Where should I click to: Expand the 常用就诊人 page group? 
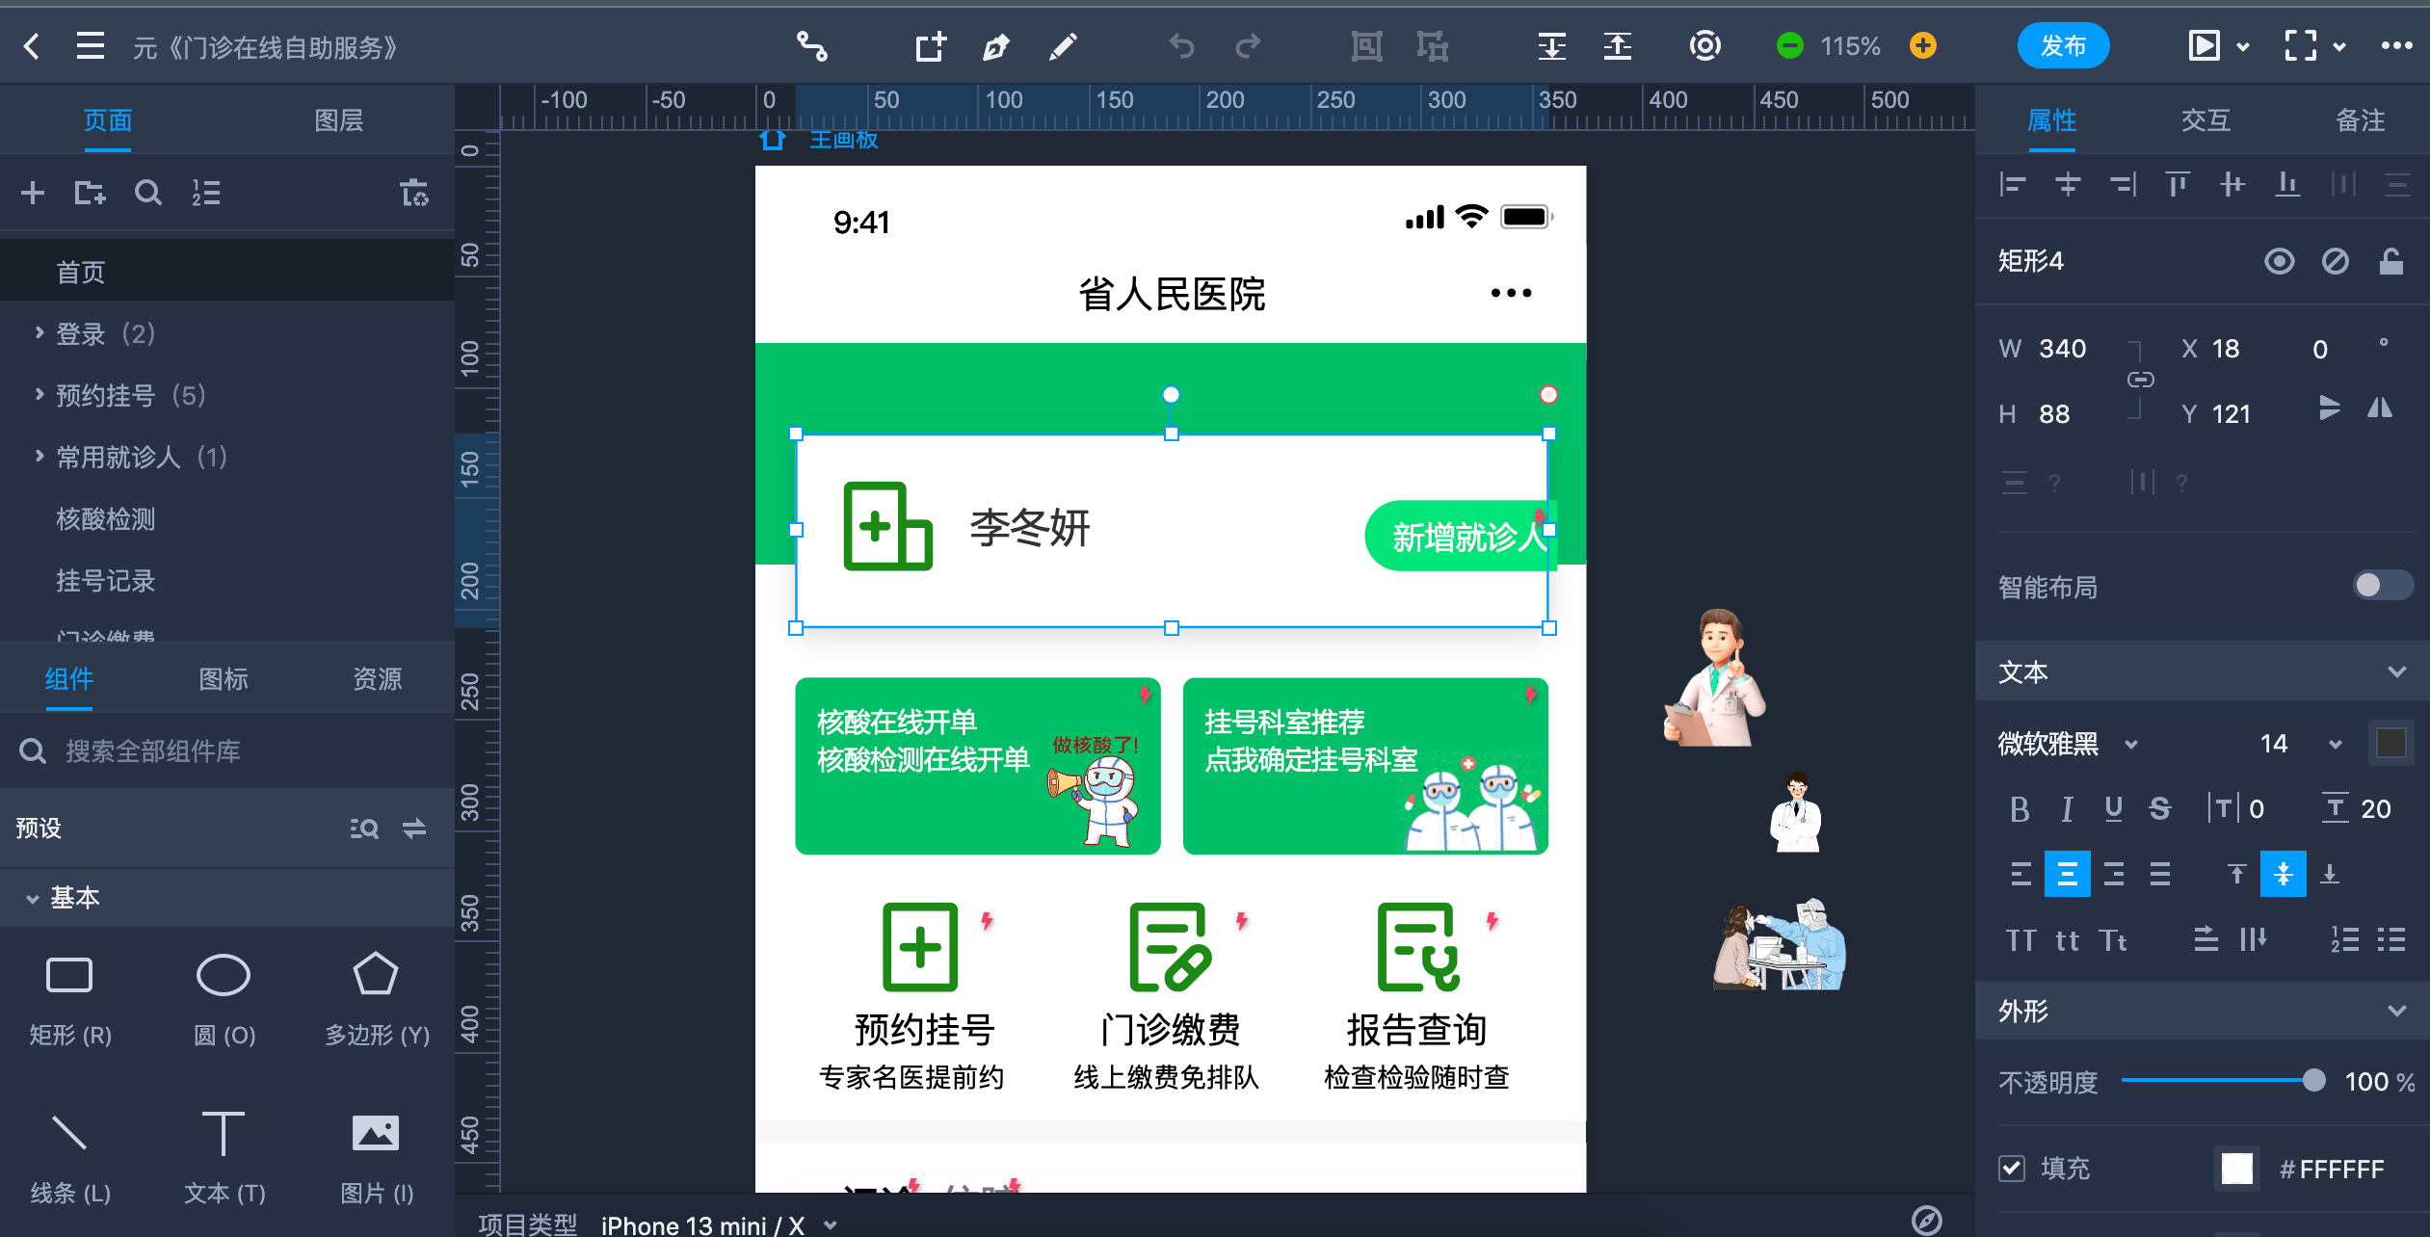(x=40, y=457)
